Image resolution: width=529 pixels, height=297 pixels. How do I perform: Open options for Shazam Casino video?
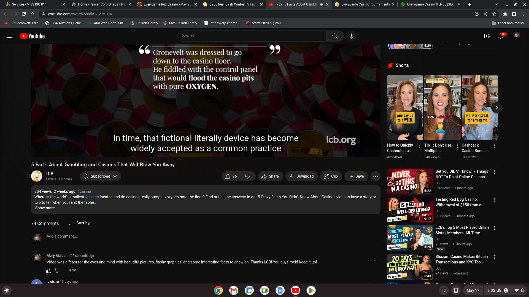click(495, 257)
